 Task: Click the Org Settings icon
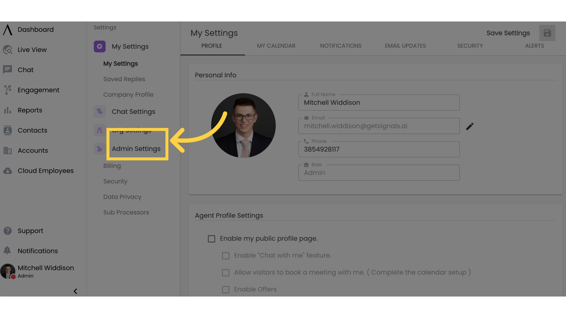click(100, 130)
